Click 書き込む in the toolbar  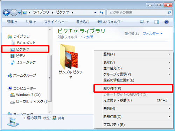click(x=83, y=22)
